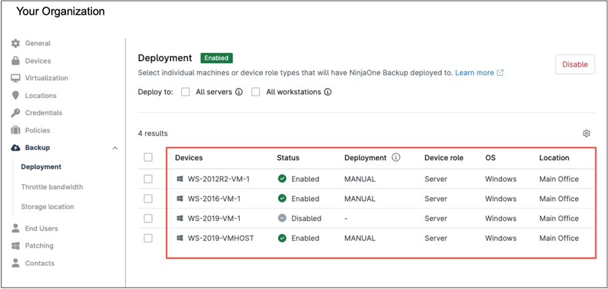The height and width of the screenshot is (289, 608).
Task: Click info icon next to Deployment column
Action: point(396,158)
